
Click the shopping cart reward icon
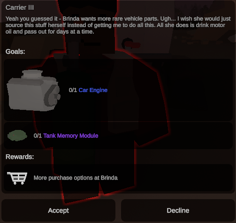coord(17,178)
